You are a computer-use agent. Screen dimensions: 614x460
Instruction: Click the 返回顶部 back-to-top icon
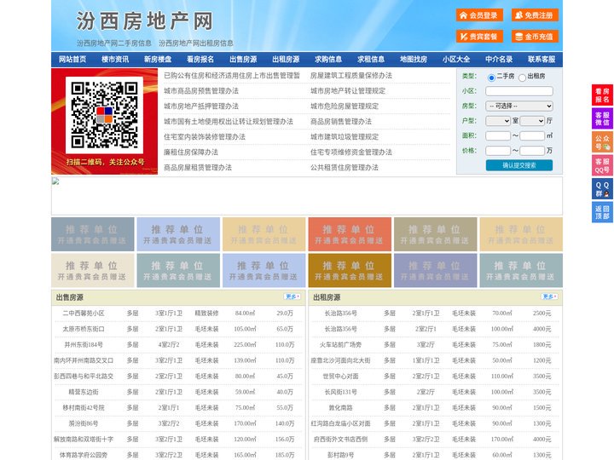coord(602,212)
